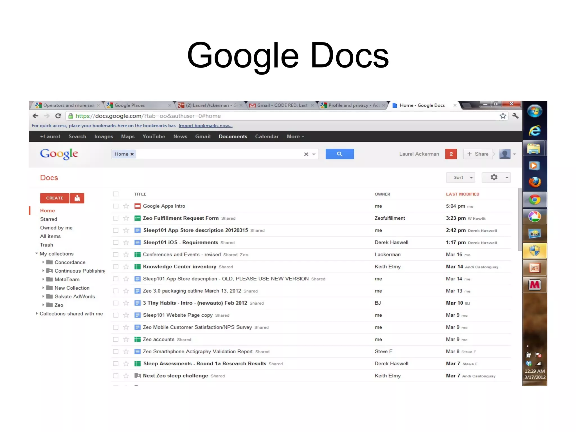Open the Trash view in the sidebar
This screenshot has width=576, height=432.
point(46,245)
